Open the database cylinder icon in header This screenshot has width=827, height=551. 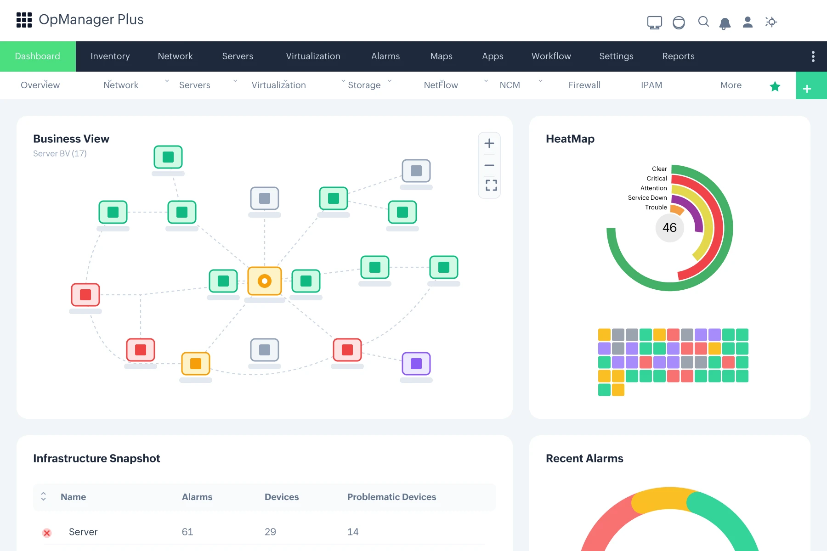coord(679,22)
